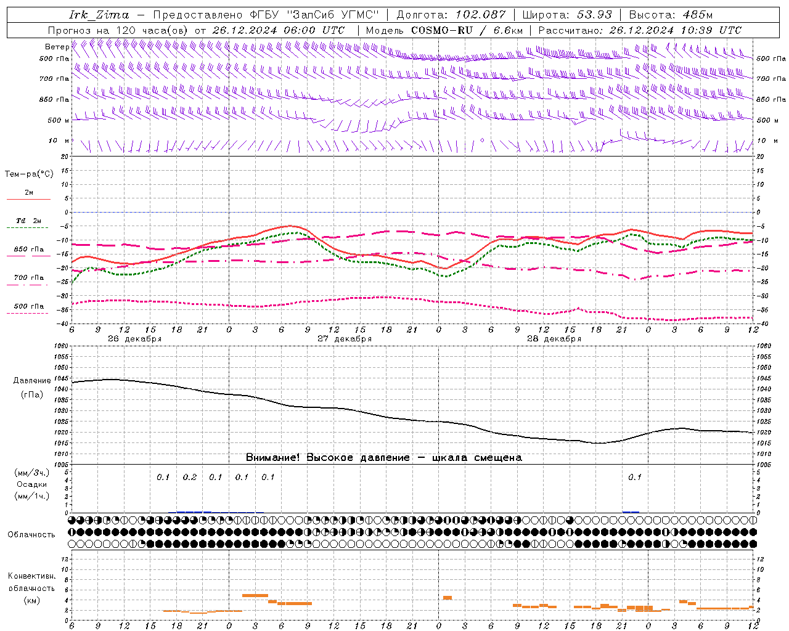This screenshot has width=789, height=631.
Task: Click the "28 декабря" date label
Action: tap(554, 339)
